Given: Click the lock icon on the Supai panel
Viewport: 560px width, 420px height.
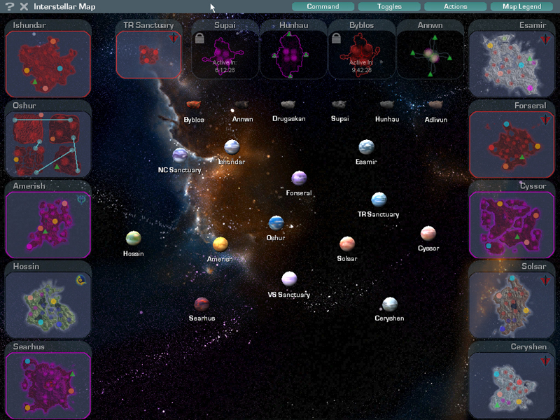Looking at the screenshot, I should pos(199,38).
